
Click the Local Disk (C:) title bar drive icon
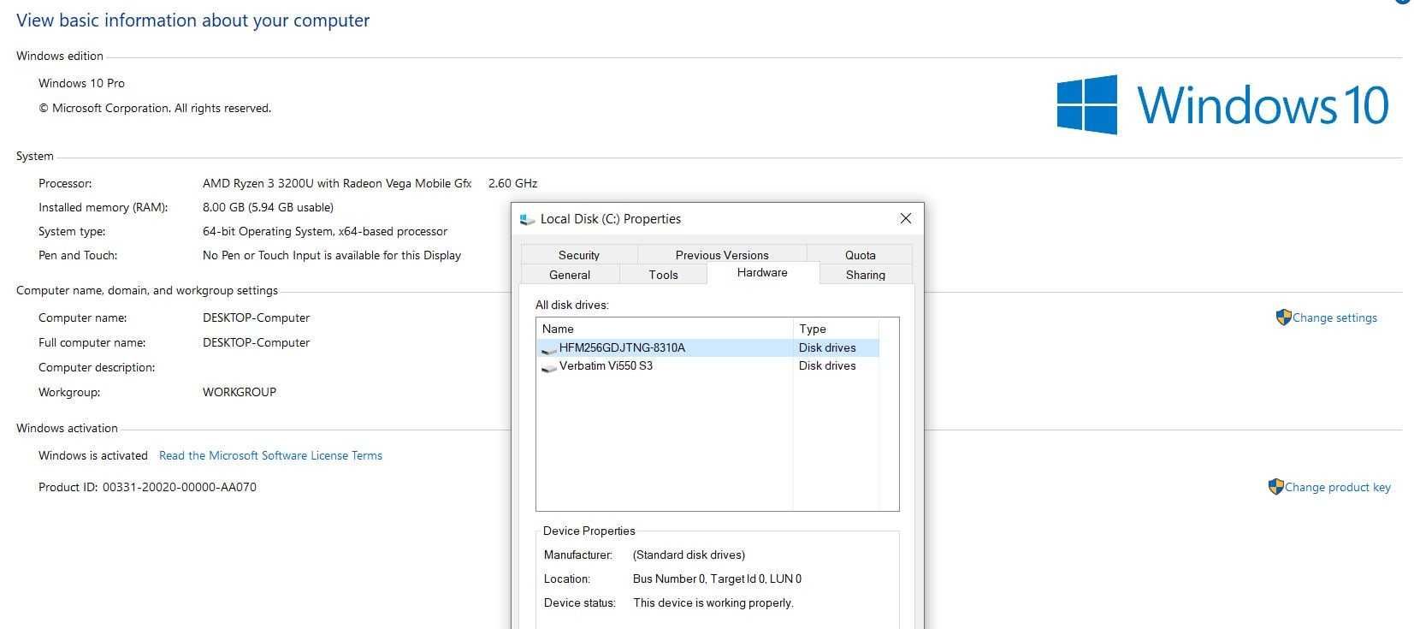527,219
